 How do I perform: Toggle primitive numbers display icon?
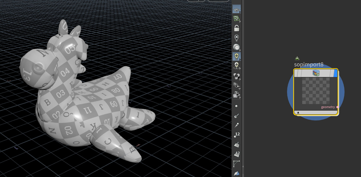pos(237,154)
